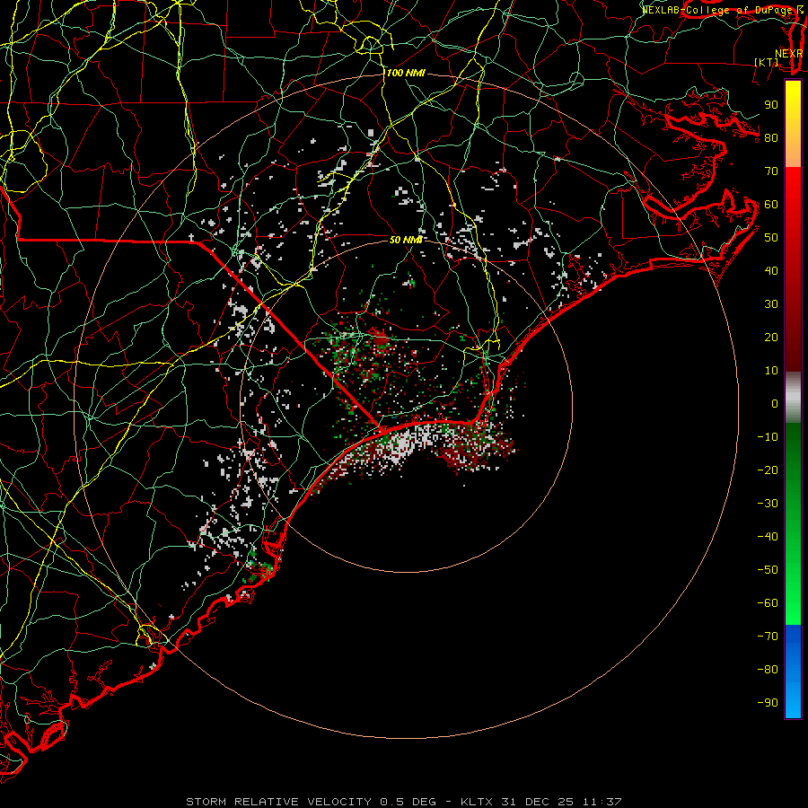808x808 pixels.
Task: Pick the blue band of the color scale
Action: click(x=793, y=672)
